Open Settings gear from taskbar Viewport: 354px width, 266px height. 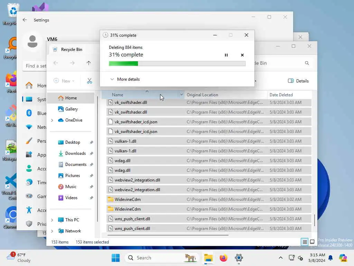pyautogui.click(x=239, y=258)
